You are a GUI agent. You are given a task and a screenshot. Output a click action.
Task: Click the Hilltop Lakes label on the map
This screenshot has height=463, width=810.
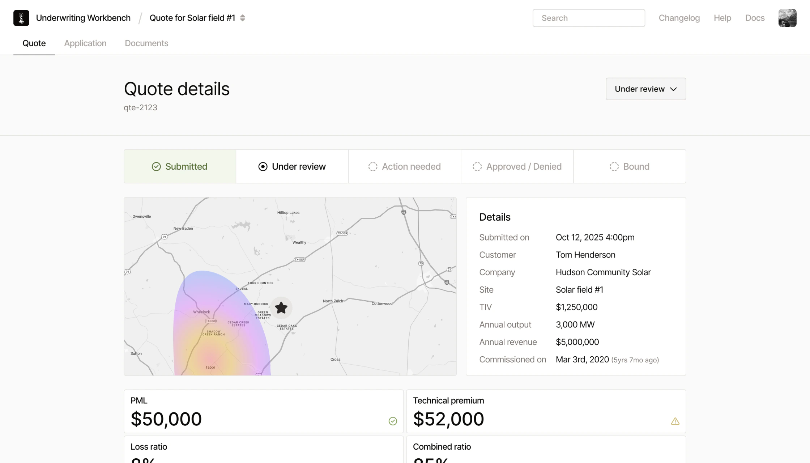click(288, 213)
